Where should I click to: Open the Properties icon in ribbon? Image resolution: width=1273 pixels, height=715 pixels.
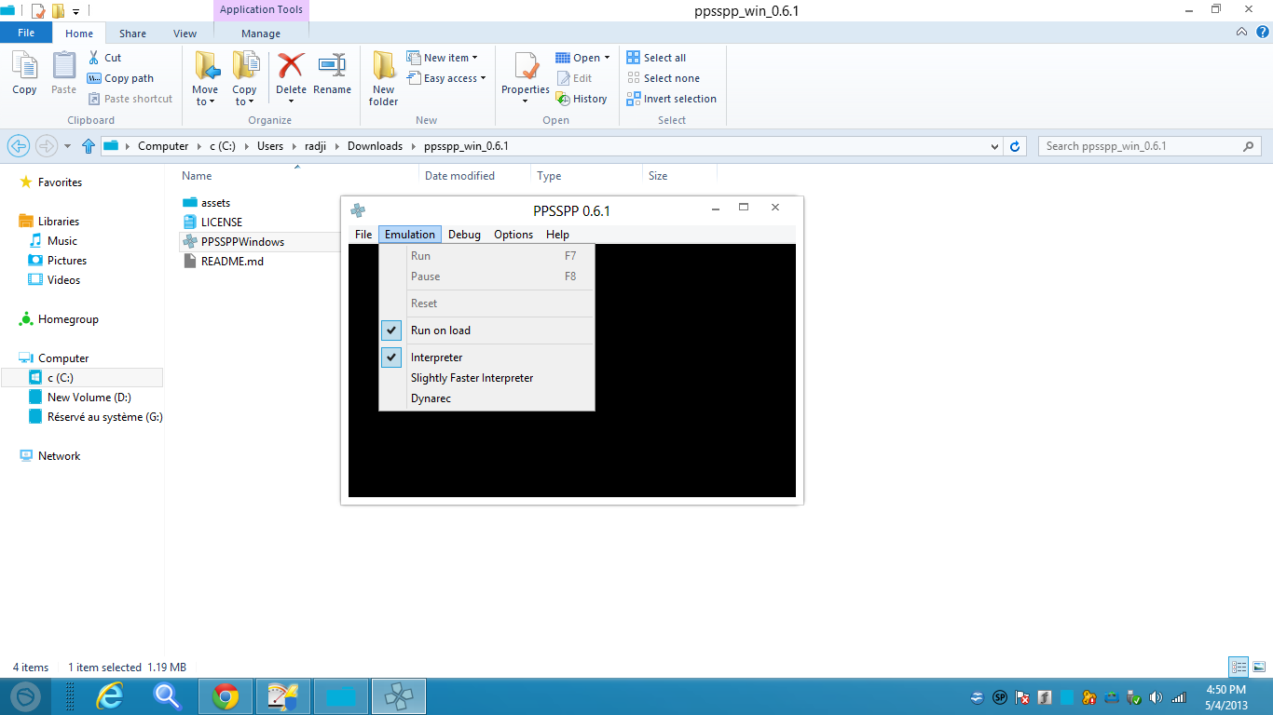tap(526, 68)
